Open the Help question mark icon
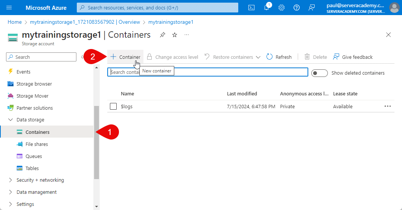The height and width of the screenshot is (210, 402). coord(297,8)
